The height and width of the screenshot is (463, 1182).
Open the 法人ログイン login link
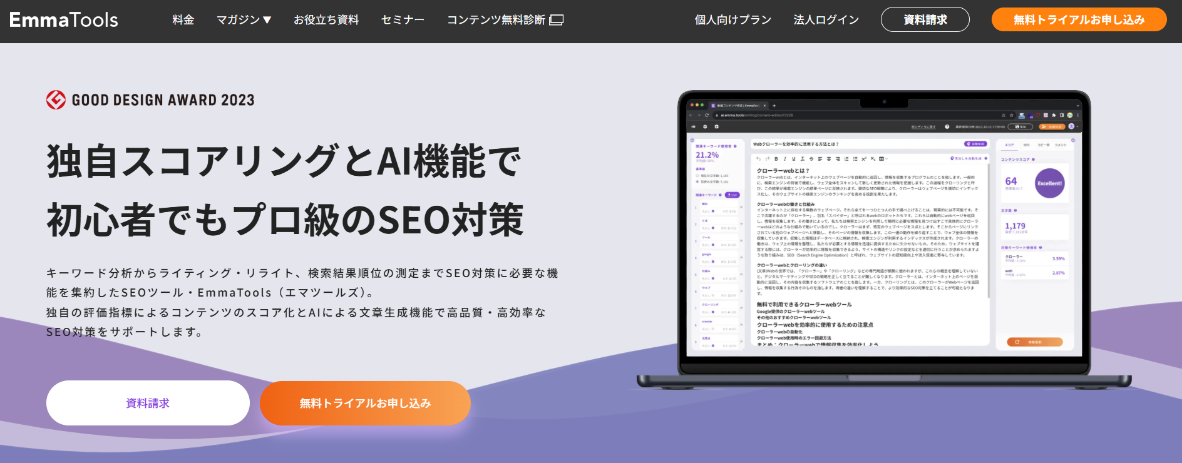(x=826, y=20)
